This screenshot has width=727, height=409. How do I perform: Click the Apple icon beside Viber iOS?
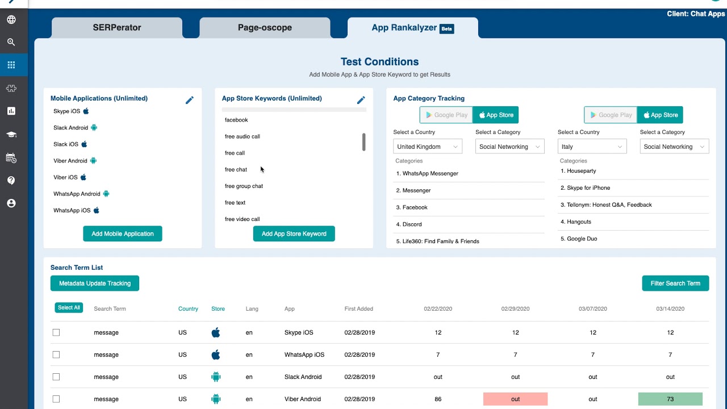(x=83, y=177)
